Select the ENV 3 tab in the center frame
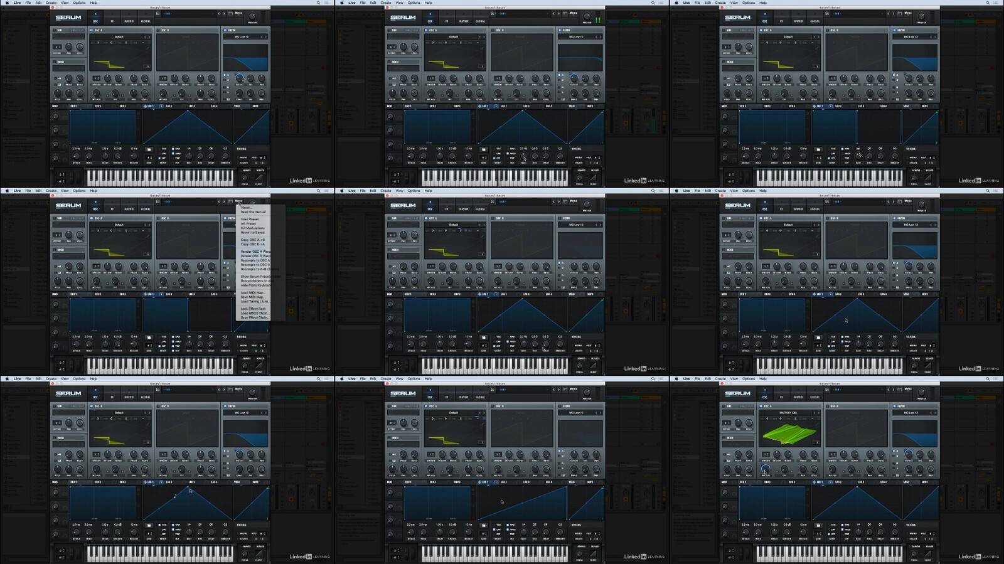1004x564 pixels. 457,294
